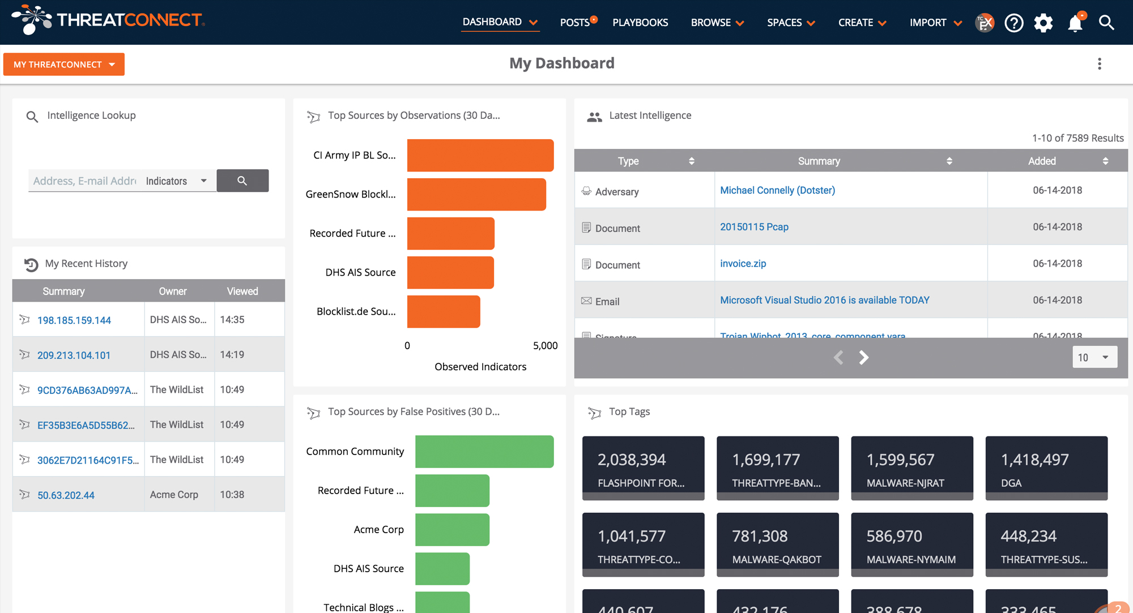Open the 20150115 Pcap link
This screenshot has height=613, width=1133.
coord(754,227)
